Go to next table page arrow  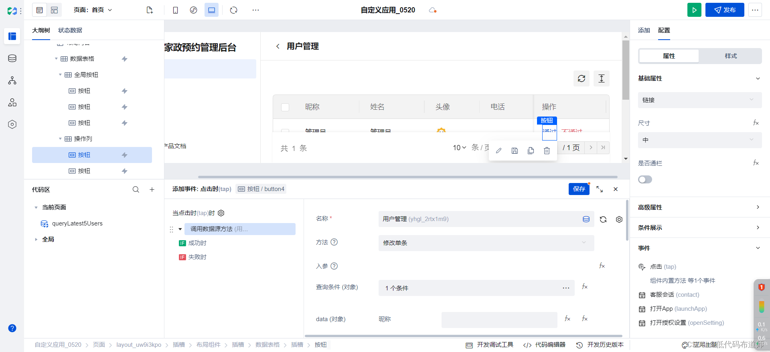pyautogui.click(x=591, y=148)
